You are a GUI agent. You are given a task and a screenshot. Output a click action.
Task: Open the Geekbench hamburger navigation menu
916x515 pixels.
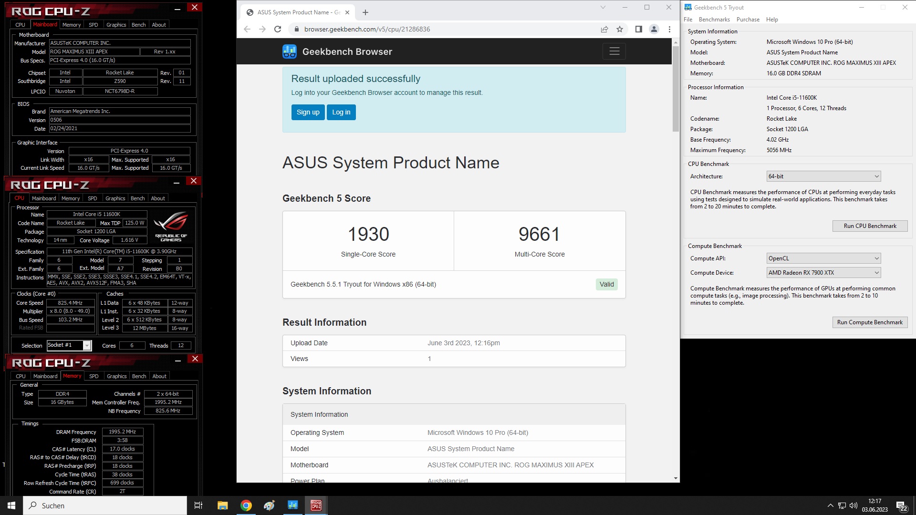tap(614, 51)
